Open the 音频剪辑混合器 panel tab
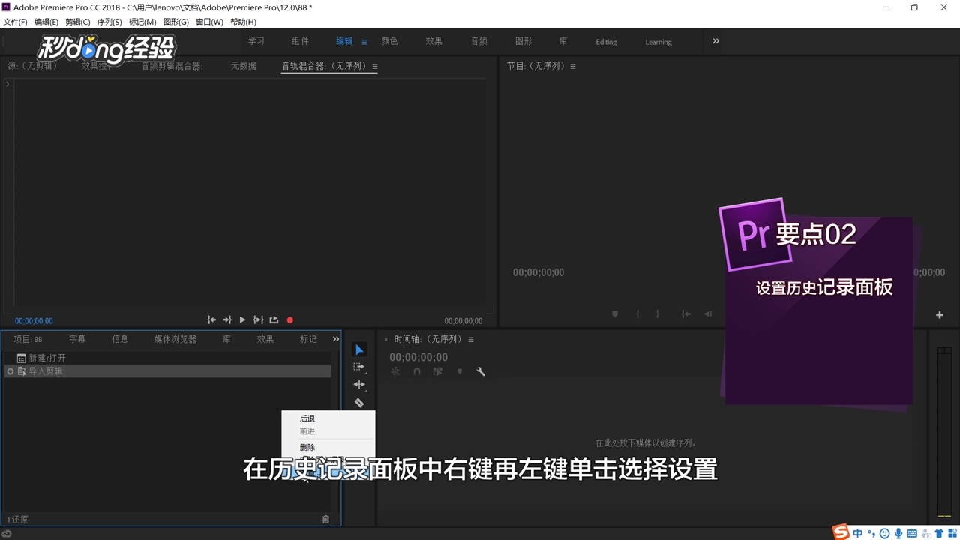The width and height of the screenshot is (960, 540). coord(172,66)
